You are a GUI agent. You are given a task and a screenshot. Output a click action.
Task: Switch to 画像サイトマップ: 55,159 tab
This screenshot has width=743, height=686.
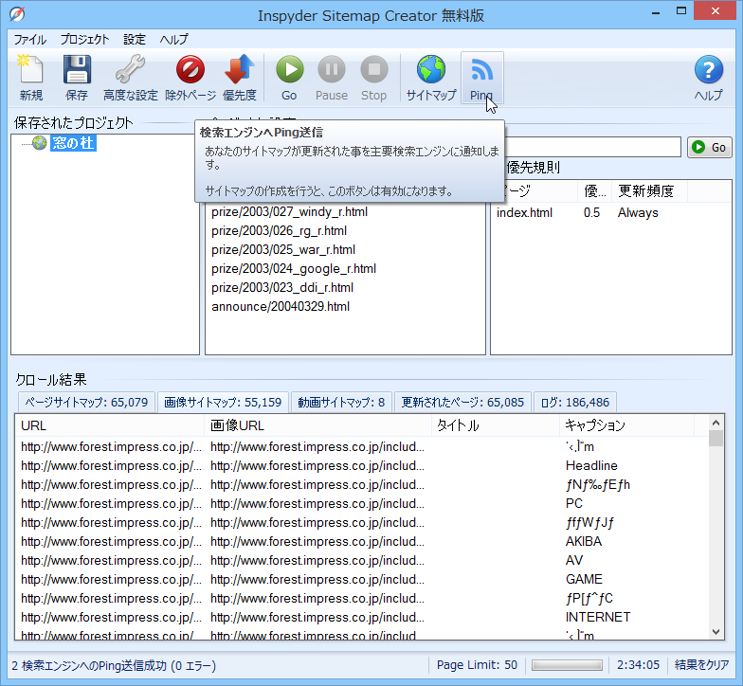click(223, 402)
